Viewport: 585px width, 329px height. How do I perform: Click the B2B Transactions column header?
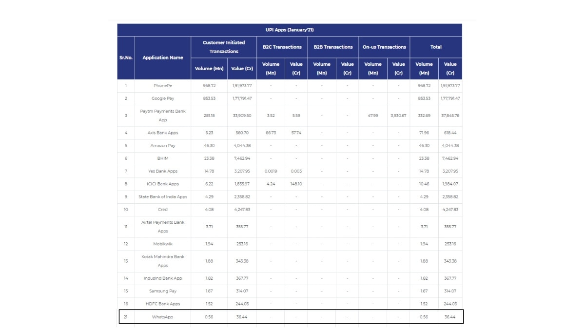click(x=333, y=47)
